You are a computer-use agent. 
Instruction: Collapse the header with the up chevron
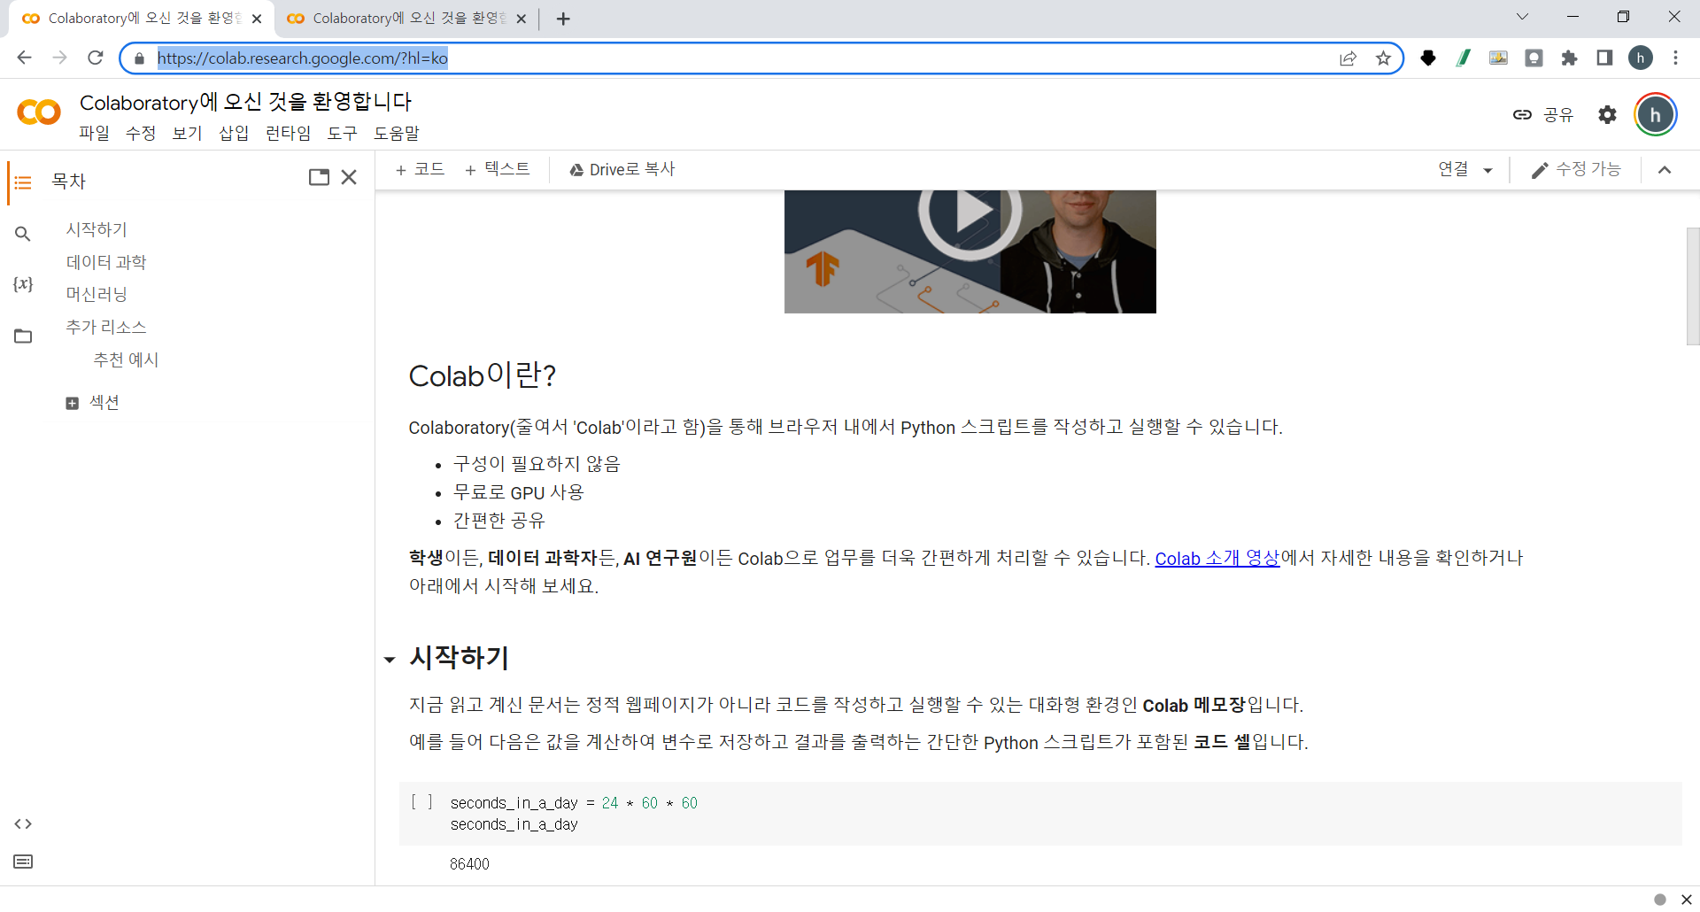pyautogui.click(x=1665, y=170)
